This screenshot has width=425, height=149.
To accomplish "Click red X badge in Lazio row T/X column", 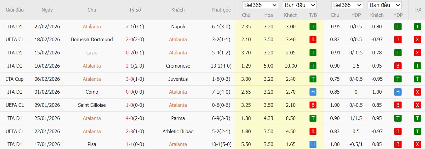I will [417, 53].
